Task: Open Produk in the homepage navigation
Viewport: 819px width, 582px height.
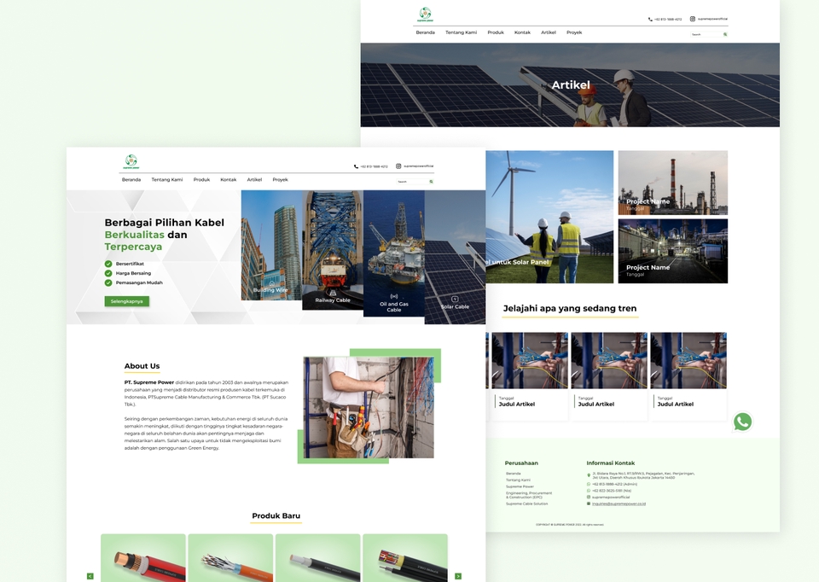Action: (201, 180)
